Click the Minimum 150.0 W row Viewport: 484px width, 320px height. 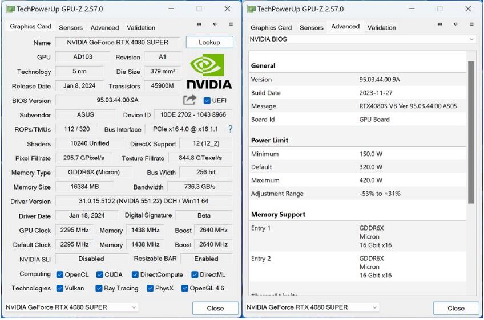(357, 154)
